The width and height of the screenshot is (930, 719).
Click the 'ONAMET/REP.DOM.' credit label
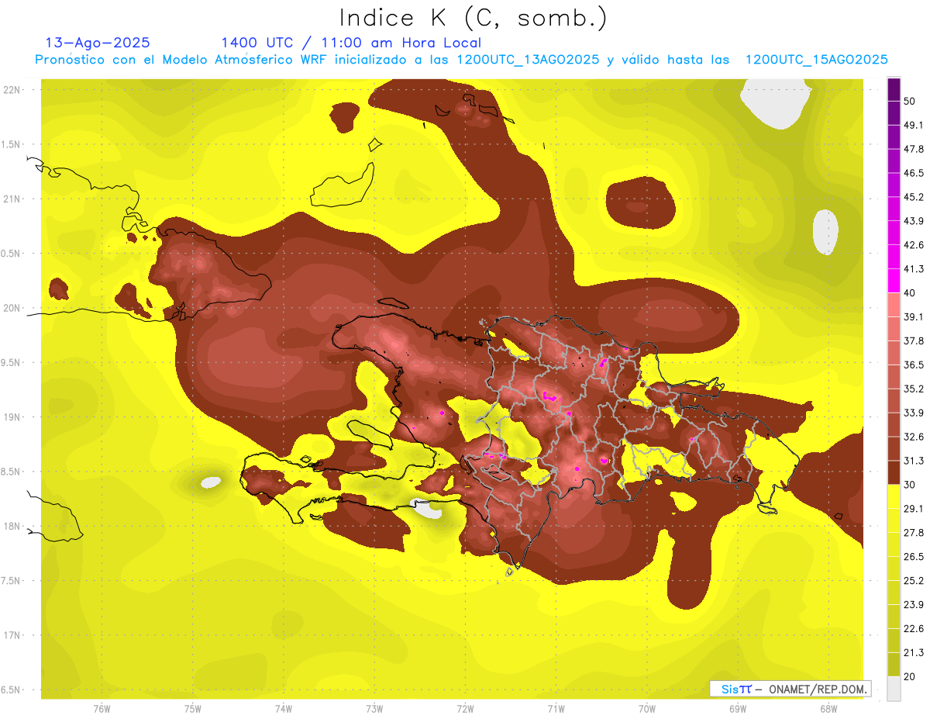tap(818, 689)
